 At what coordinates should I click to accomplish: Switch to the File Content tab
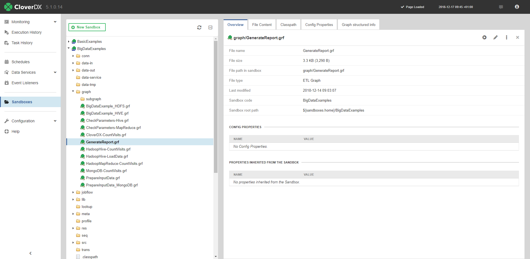click(x=262, y=25)
